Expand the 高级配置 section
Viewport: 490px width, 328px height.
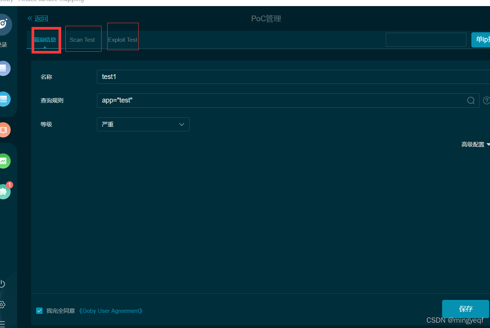point(476,145)
